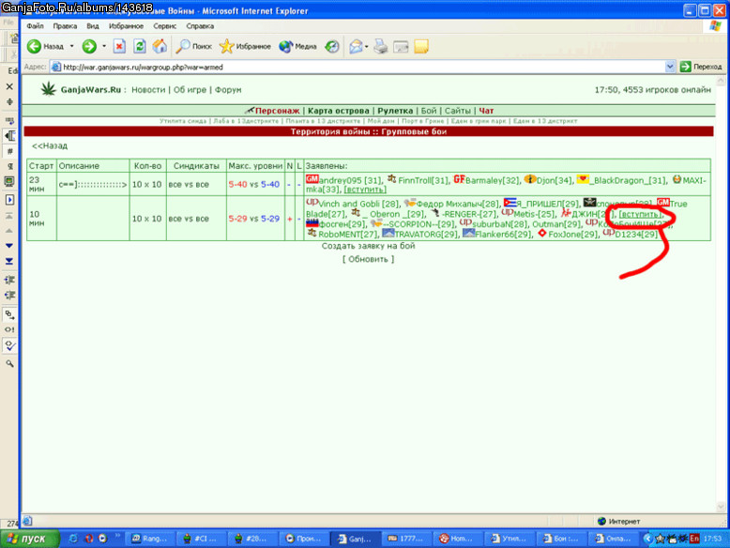Open the History clock icon
The width and height of the screenshot is (730, 548).
point(332,46)
